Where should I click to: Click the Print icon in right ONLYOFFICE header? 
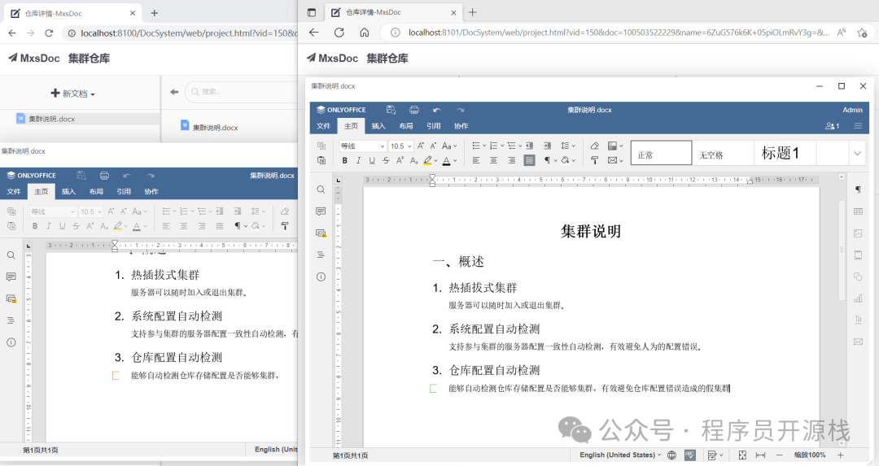pos(413,110)
